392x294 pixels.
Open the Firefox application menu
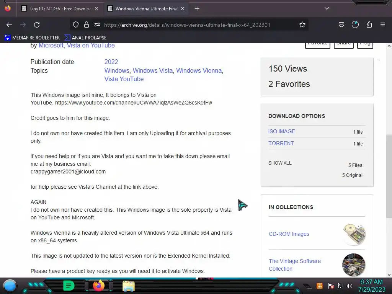pos(383,24)
